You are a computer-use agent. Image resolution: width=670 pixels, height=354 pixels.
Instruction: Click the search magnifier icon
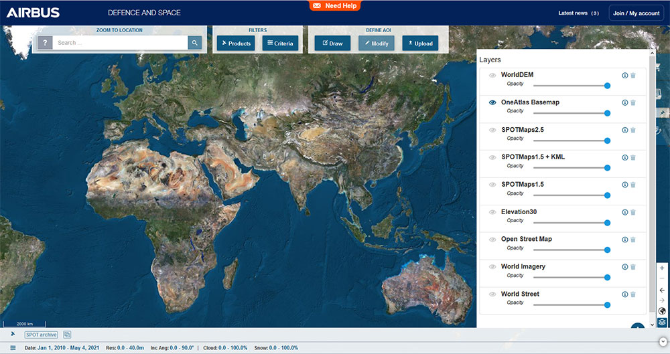pyautogui.click(x=194, y=43)
